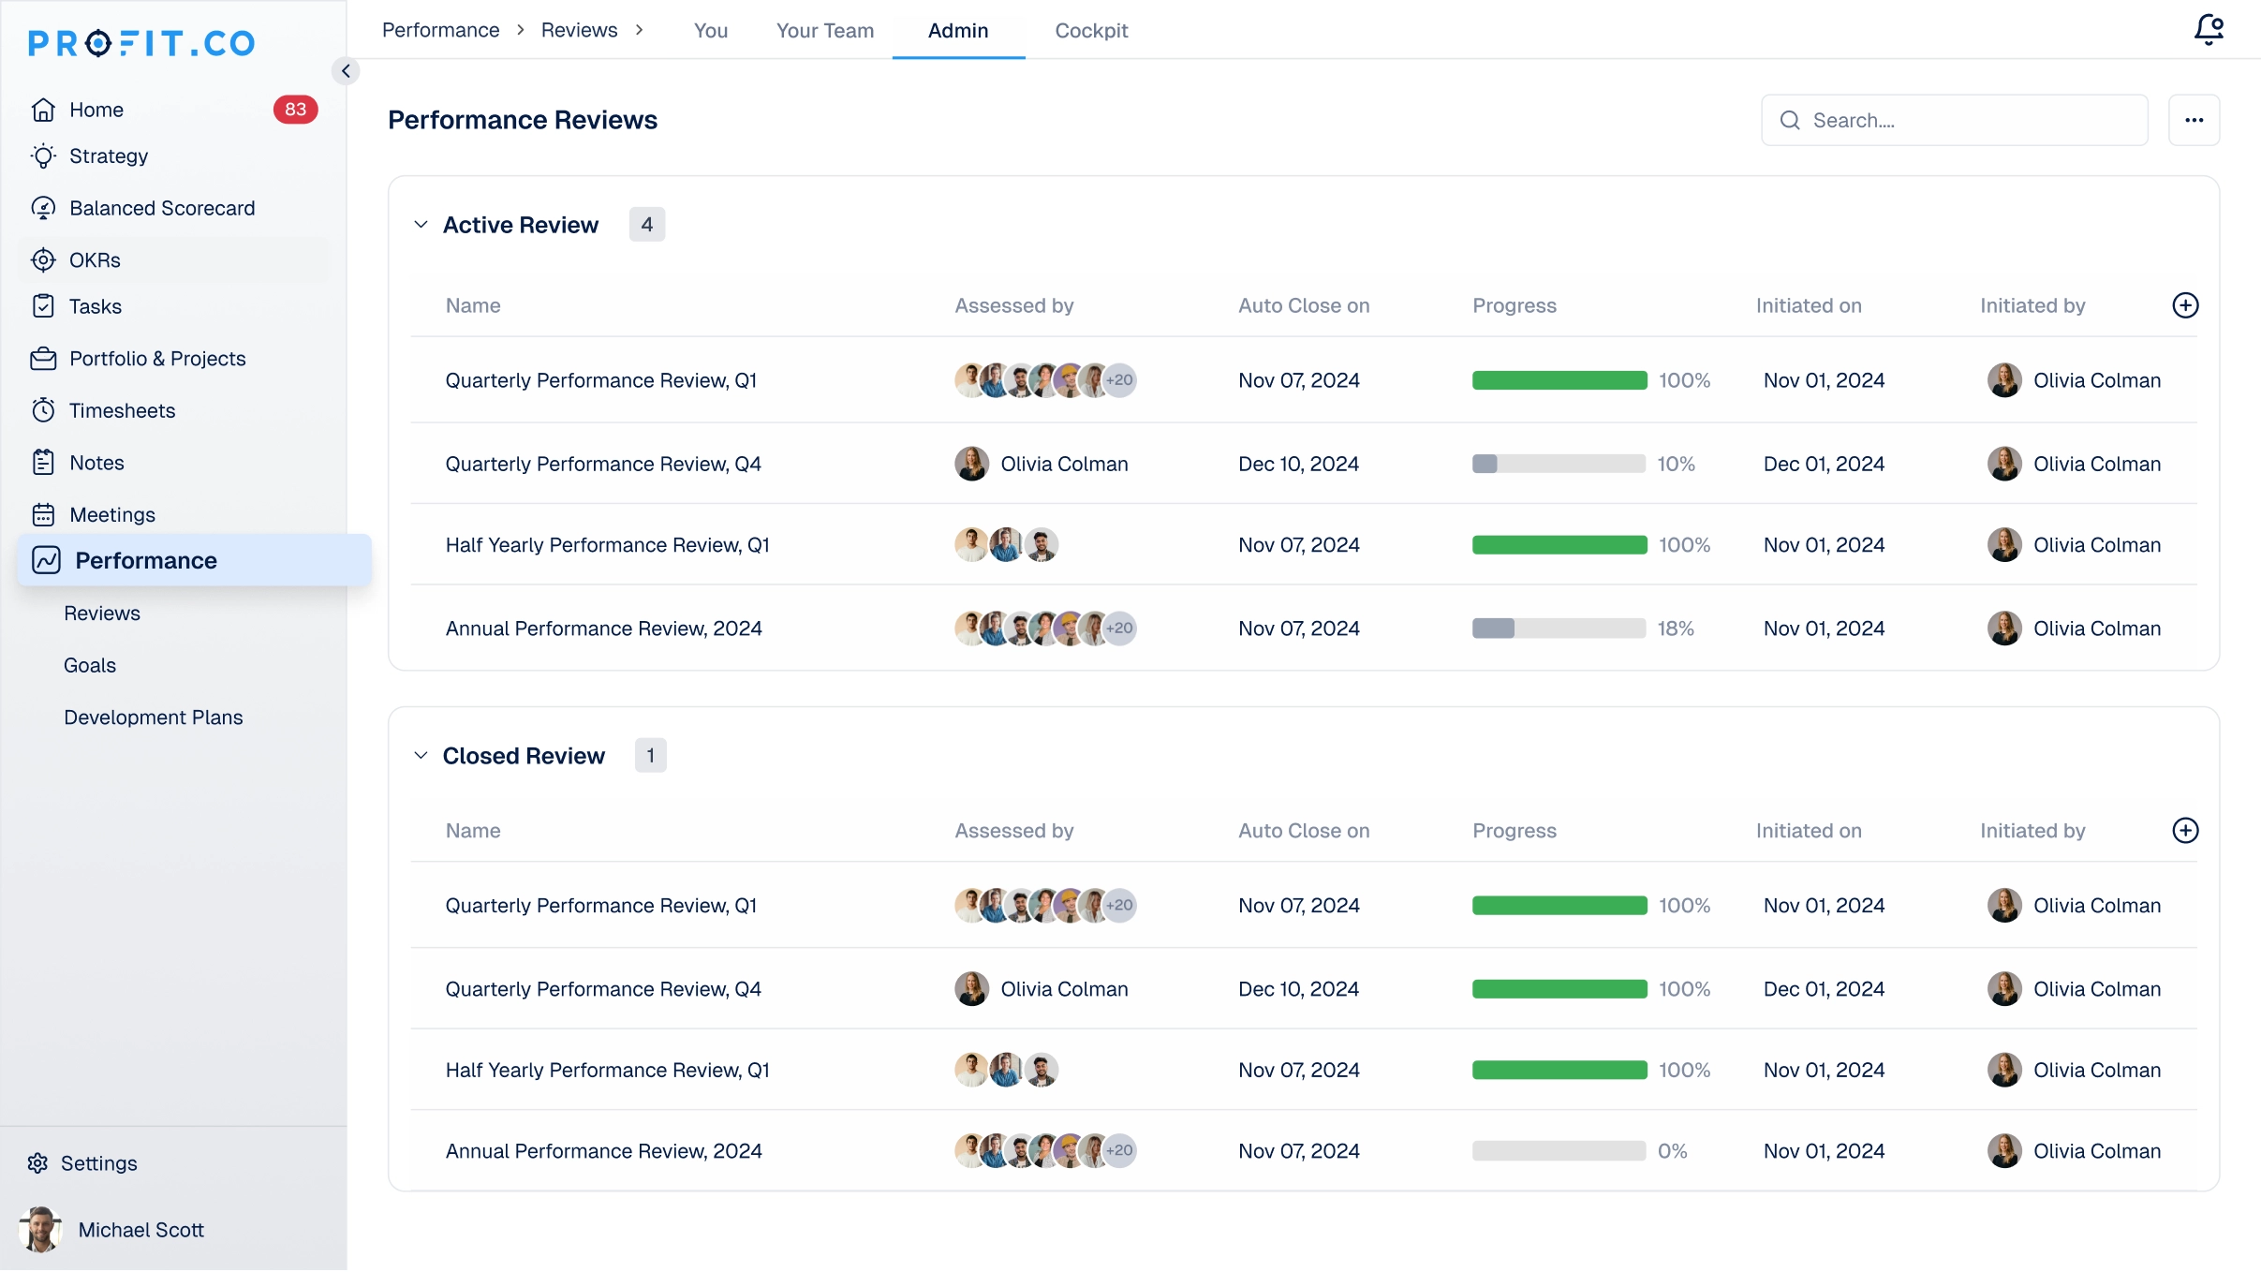Click add column plus icon in Closed Review
The height and width of the screenshot is (1272, 2261).
pos(2185,831)
